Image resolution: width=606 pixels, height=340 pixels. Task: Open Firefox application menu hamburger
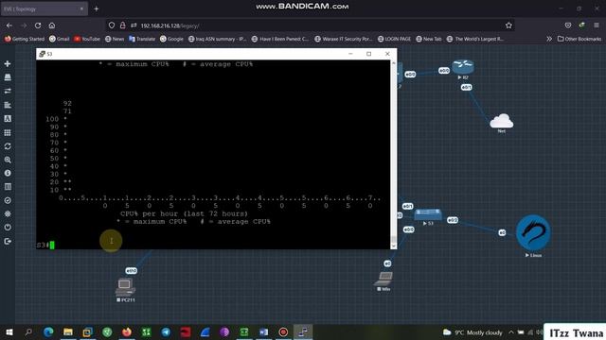(597, 25)
